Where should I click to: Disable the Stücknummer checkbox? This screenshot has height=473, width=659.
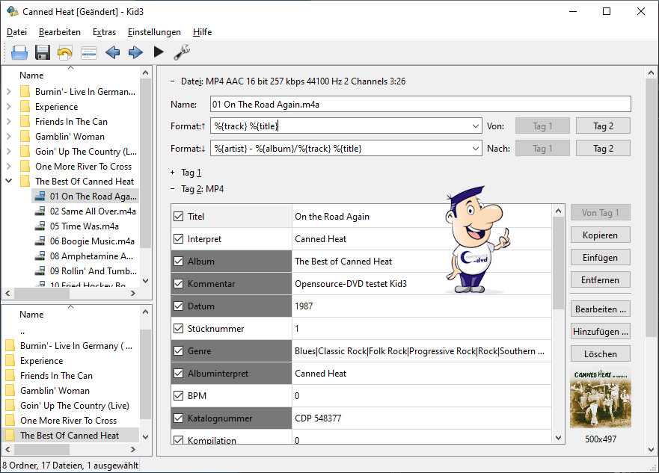(x=178, y=329)
